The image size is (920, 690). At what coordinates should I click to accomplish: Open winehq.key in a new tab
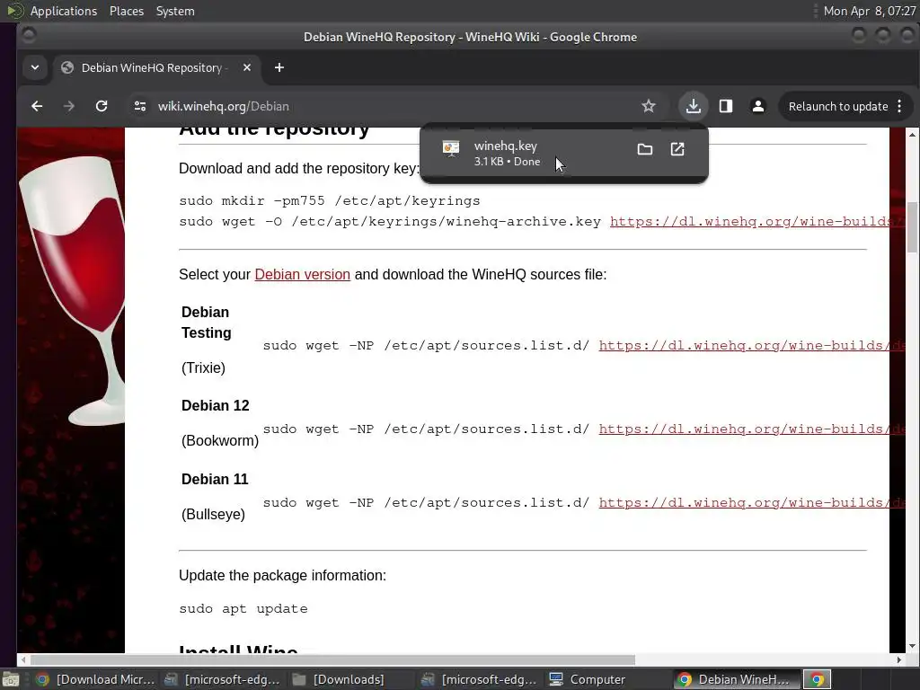(x=677, y=149)
